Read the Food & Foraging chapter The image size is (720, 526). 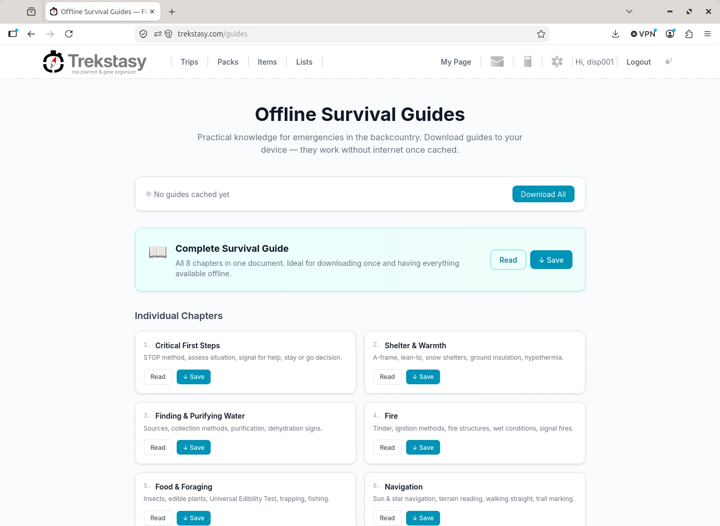158,518
